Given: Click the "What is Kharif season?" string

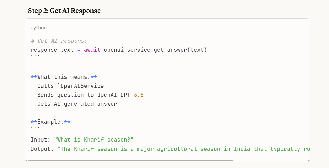Looking at the screenshot, I should tap(94, 140).
